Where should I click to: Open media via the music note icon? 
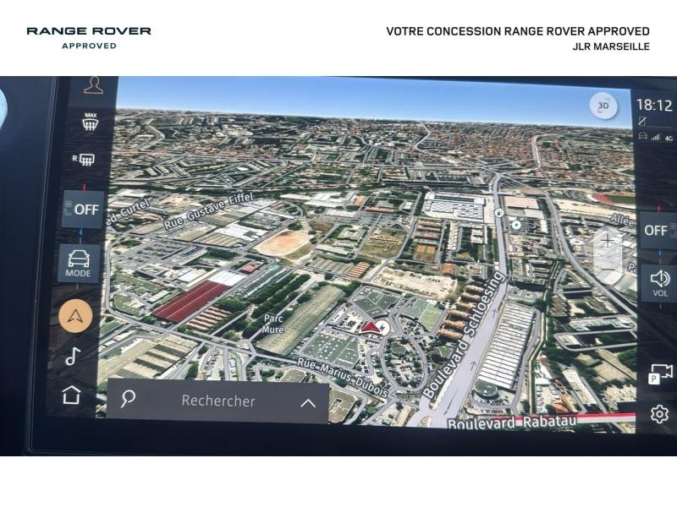(73, 356)
